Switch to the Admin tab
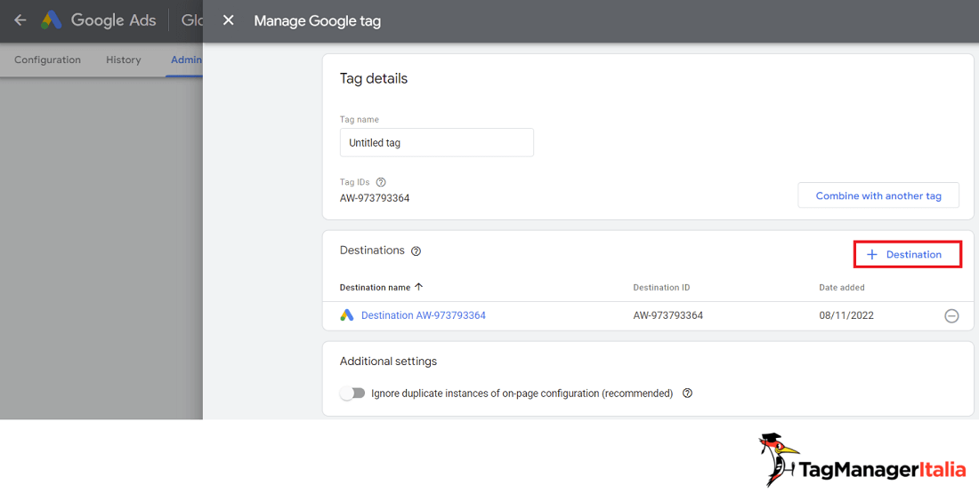 pyautogui.click(x=186, y=60)
